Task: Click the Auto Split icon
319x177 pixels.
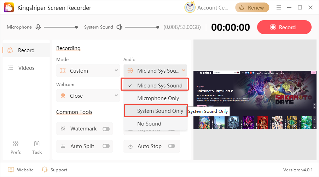Action: pos(63,146)
